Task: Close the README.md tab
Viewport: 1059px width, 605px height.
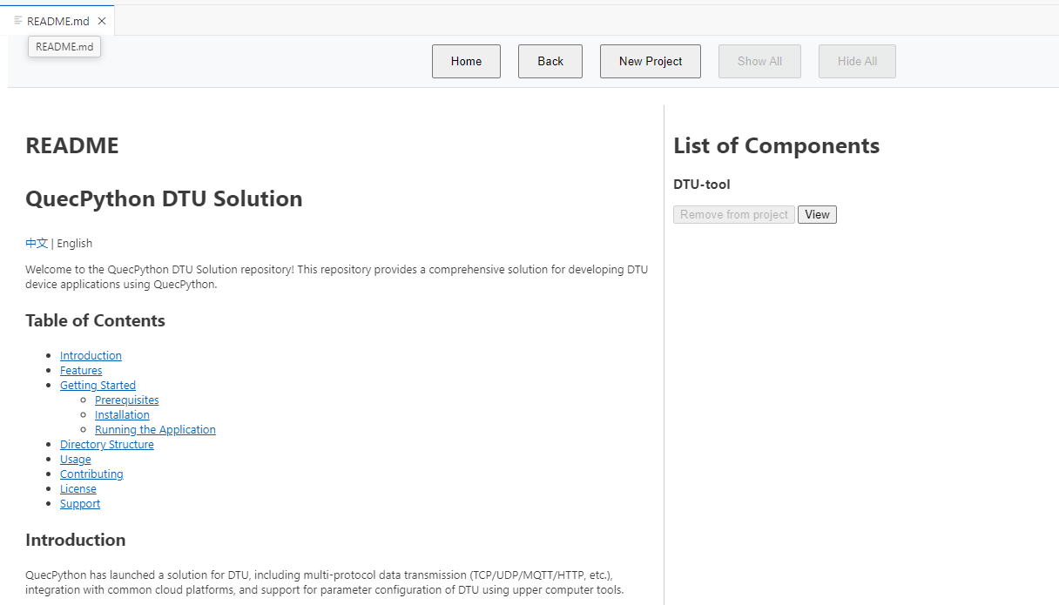Action: 102,21
